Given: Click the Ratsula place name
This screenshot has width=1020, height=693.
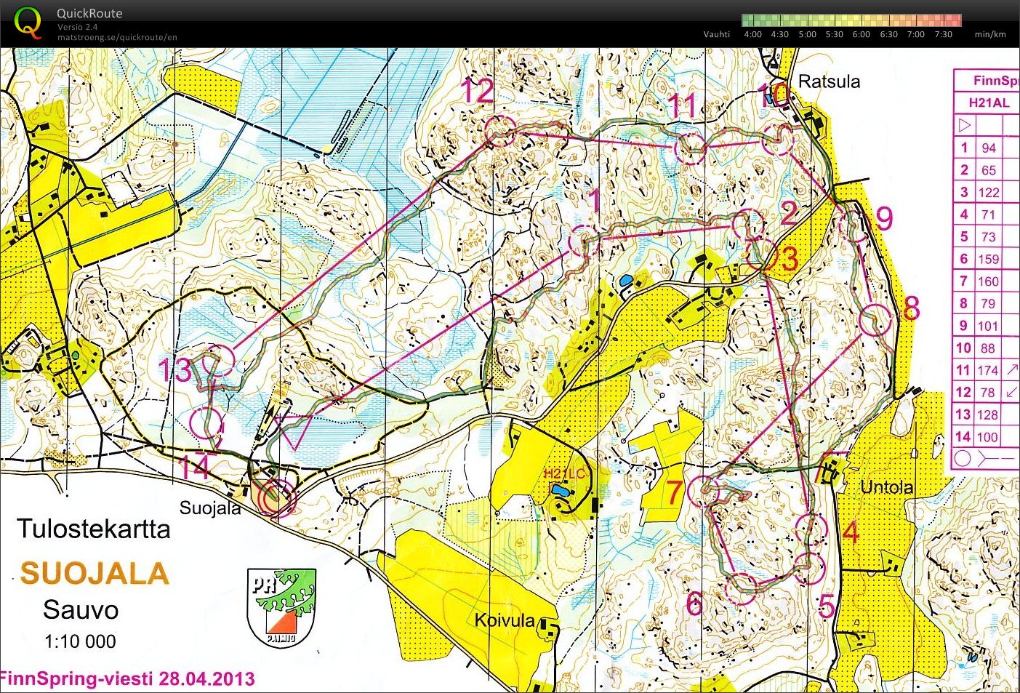Looking at the screenshot, I should click(829, 81).
